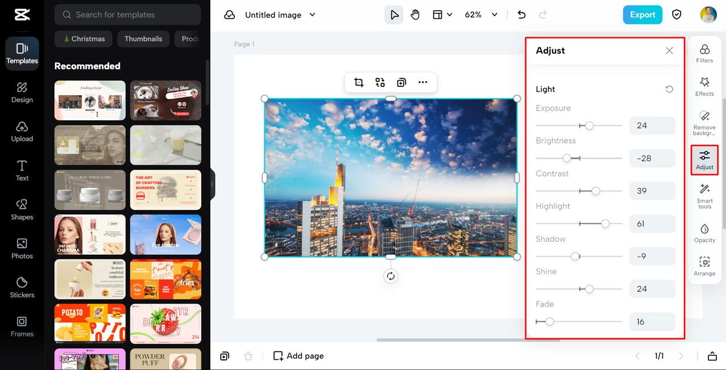Click the Highlight value field showing 61
The image size is (726, 370).
tap(652, 224)
